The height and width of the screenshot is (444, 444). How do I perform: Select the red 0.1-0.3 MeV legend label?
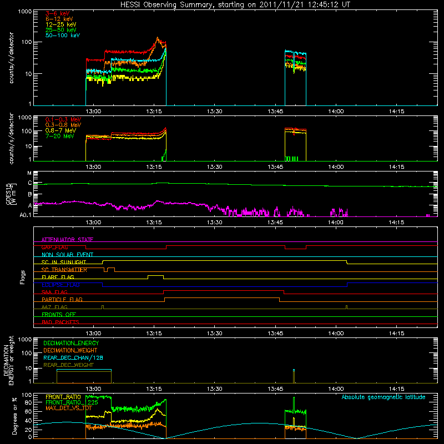63,119
